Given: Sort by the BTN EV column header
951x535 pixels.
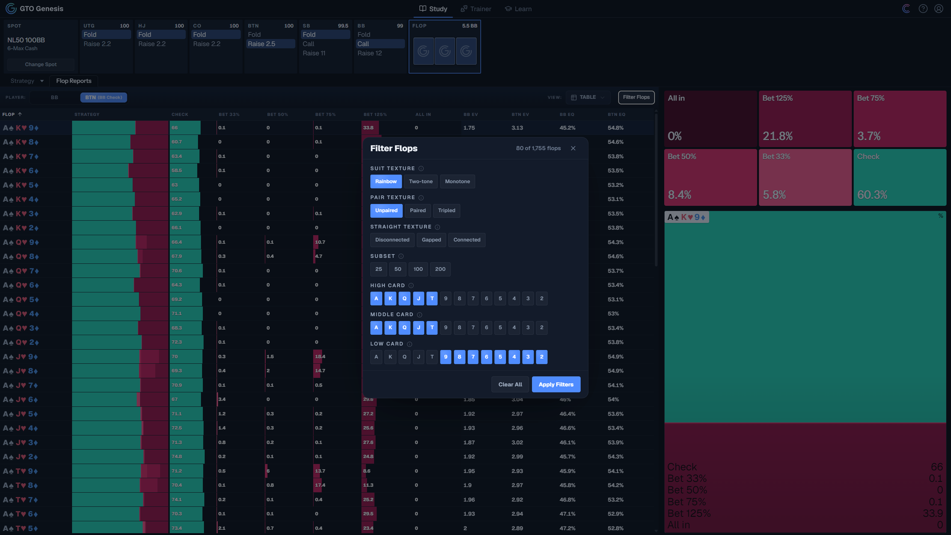Looking at the screenshot, I should point(520,115).
